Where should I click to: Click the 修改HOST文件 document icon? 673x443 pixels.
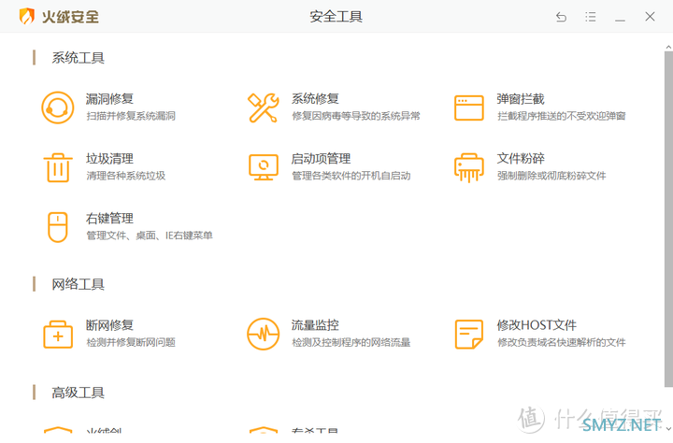click(468, 334)
